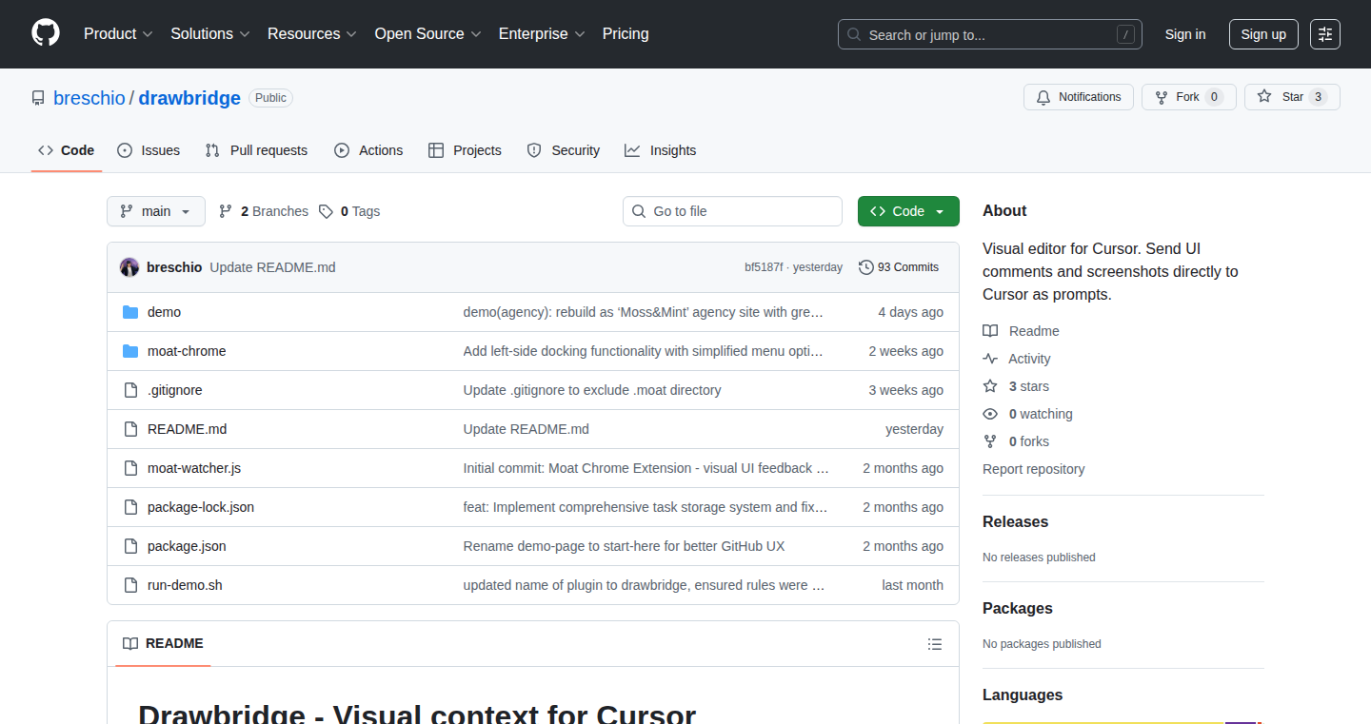
Task: Click the moat-watcher.js file icon
Action: click(130, 468)
